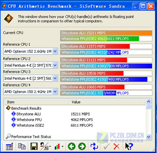Viewport: 157px width, 153px height.
Task: Click the results list scrollbar thumb
Action: pyautogui.click(x=149, y=107)
